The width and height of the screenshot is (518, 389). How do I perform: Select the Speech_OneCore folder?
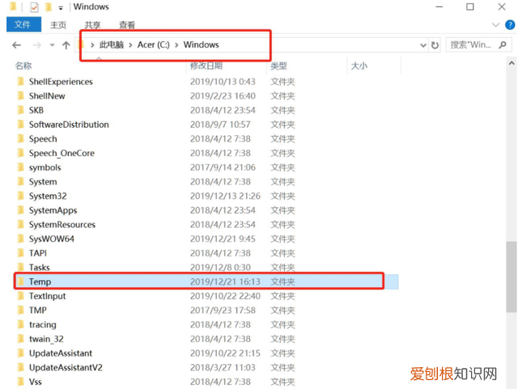(62, 153)
